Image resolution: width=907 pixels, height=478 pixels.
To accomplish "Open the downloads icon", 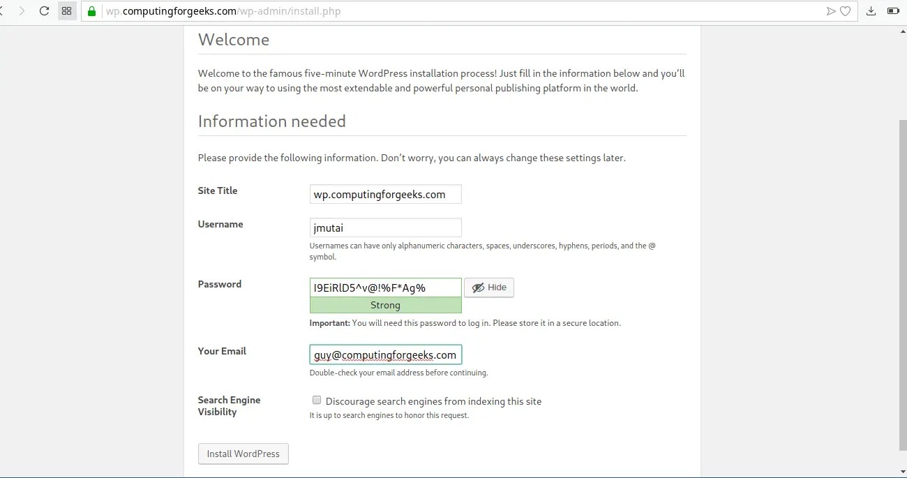I will pyautogui.click(x=871, y=11).
